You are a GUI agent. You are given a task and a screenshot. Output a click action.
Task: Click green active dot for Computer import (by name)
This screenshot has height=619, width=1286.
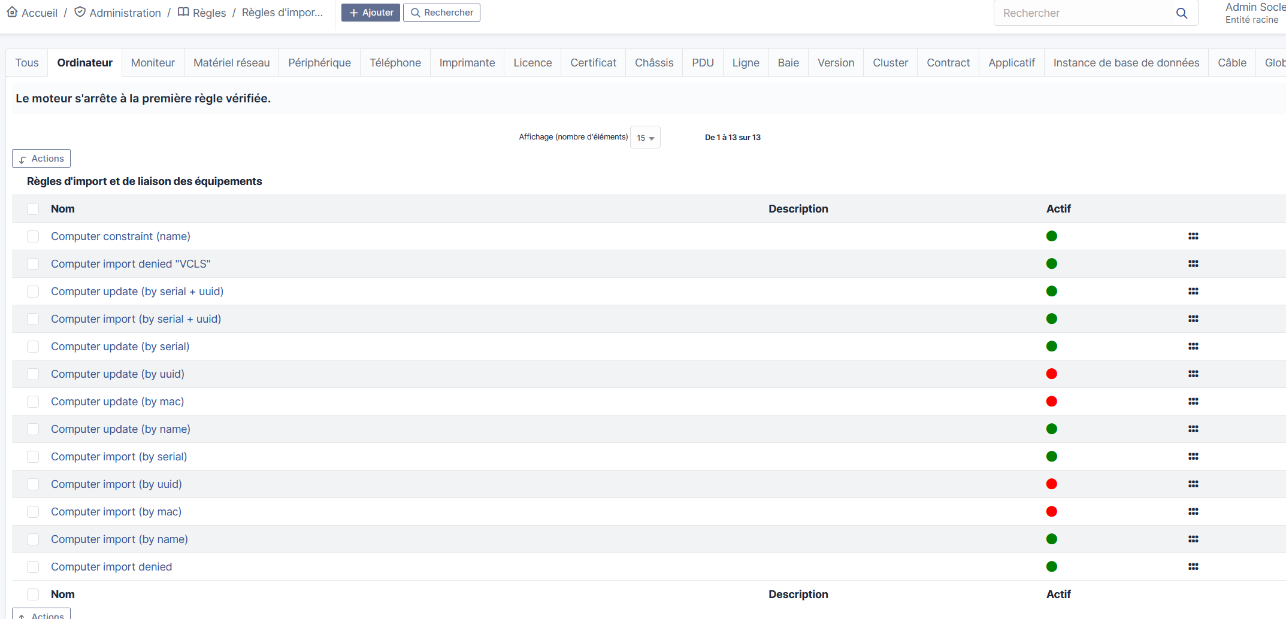1051,539
